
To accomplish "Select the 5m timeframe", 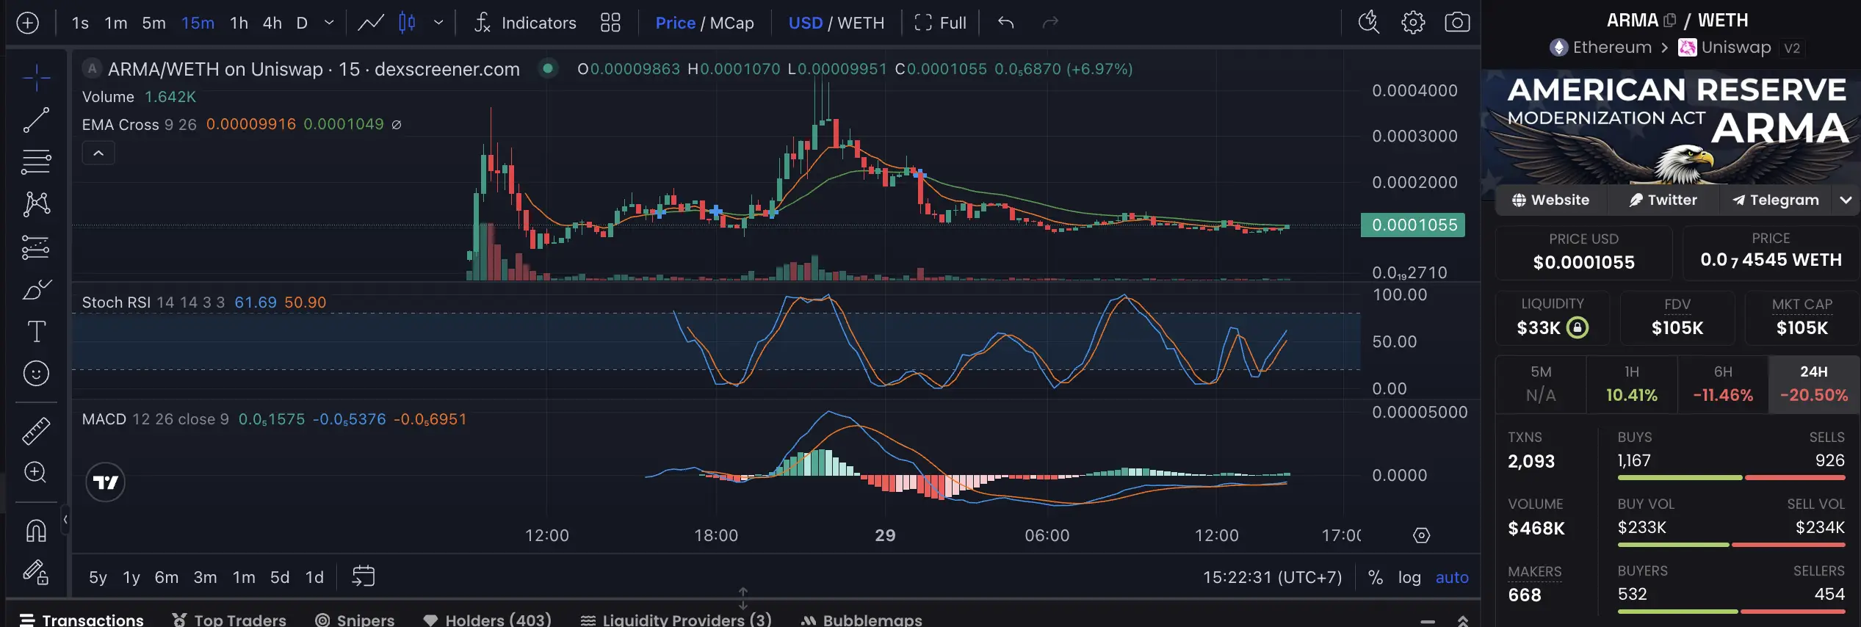I will click(154, 23).
